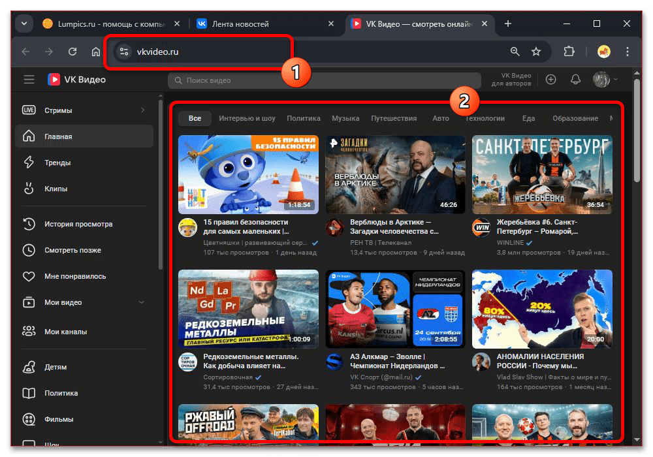Image resolution: width=653 pixels, height=457 pixels.
Task: Open the Редкоземельные металлы thumbnail
Action: (x=248, y=309)
